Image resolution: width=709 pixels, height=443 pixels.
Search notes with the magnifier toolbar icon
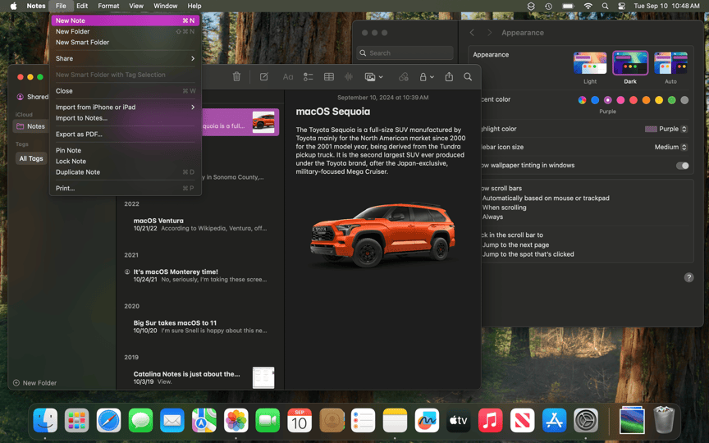[x=468, y=77]
